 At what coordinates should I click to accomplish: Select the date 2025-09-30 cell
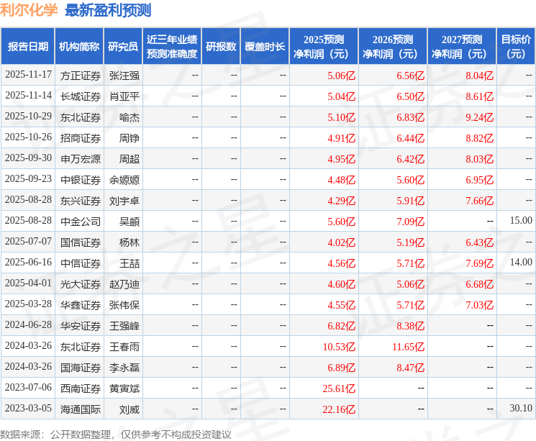28,158
